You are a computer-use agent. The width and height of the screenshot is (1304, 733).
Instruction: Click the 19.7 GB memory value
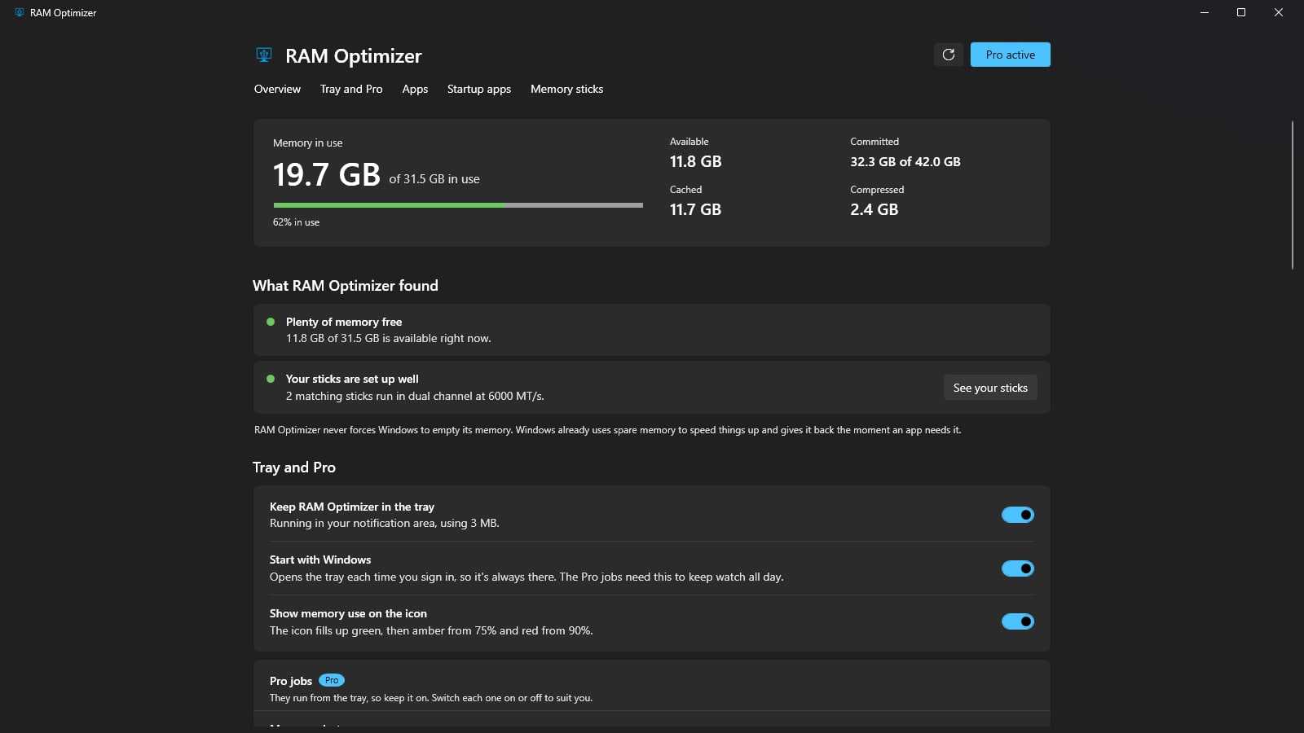(x=327, y=174)
